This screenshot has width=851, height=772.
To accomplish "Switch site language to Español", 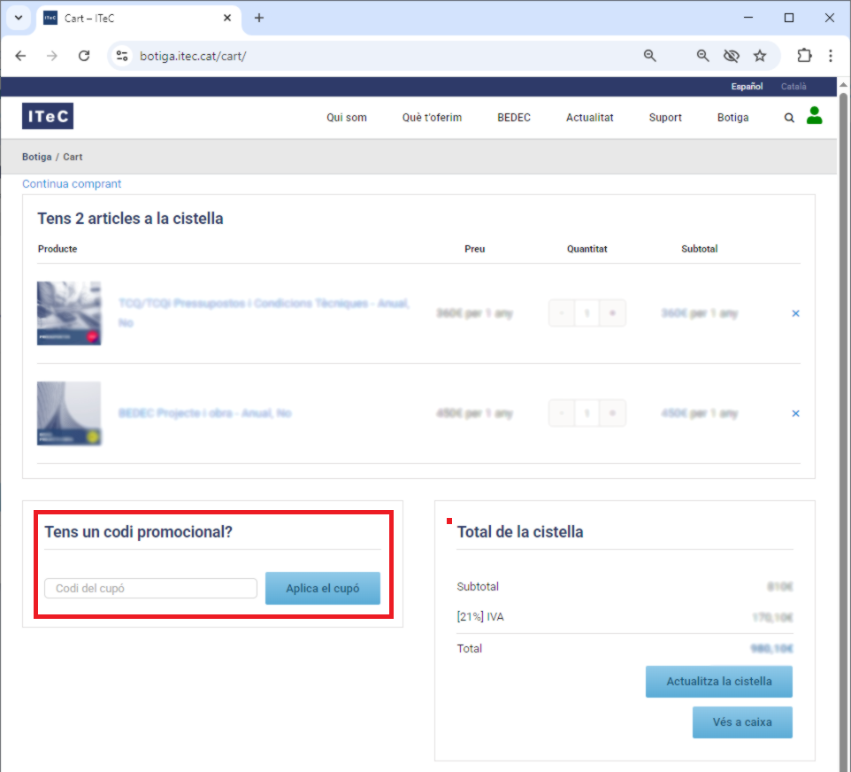I will [747, 87].
